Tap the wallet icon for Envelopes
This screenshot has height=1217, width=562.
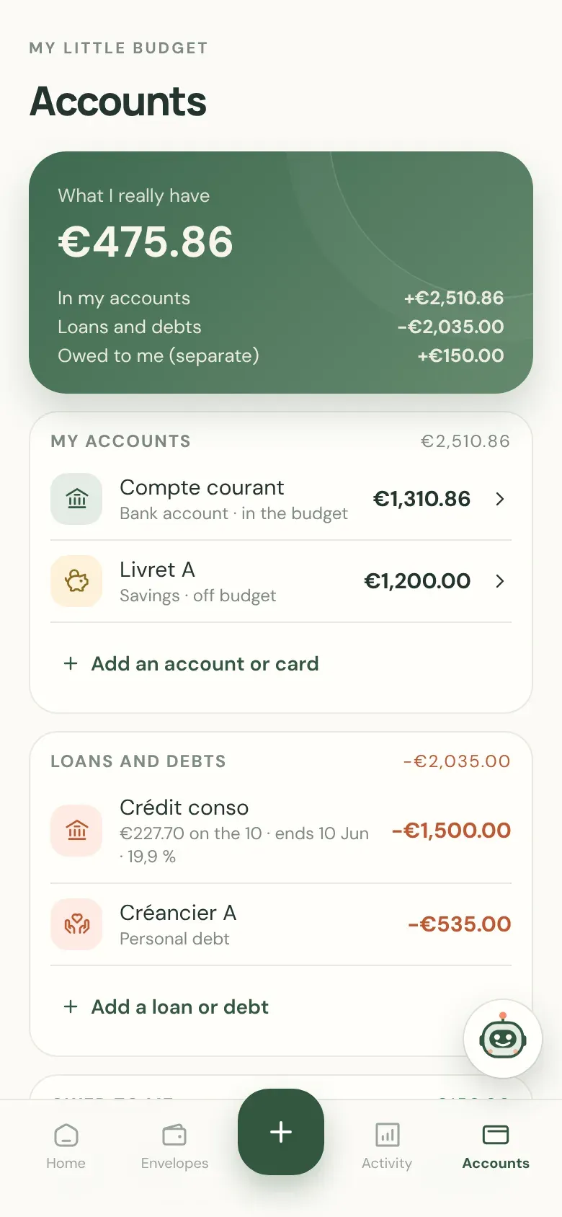174,1136
